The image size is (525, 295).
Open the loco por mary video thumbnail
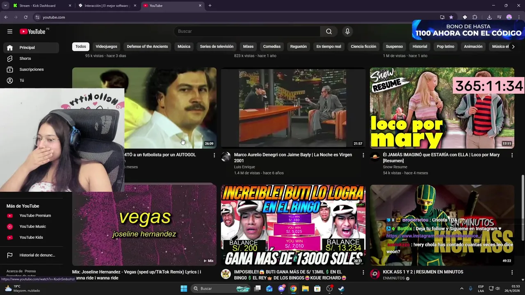[442, 108]
